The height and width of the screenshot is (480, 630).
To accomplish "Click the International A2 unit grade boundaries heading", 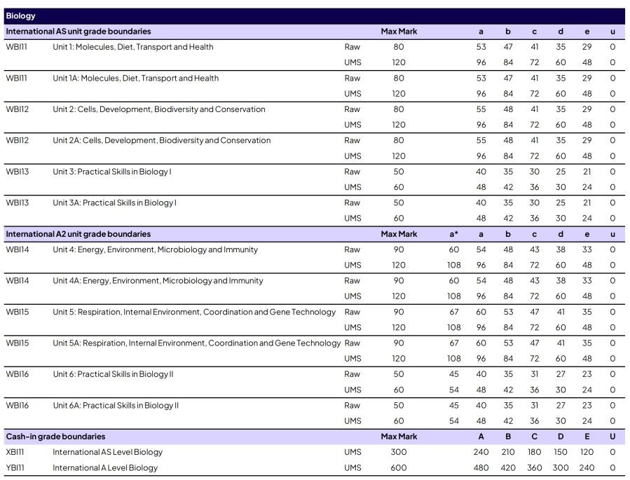I will point(78,234).
